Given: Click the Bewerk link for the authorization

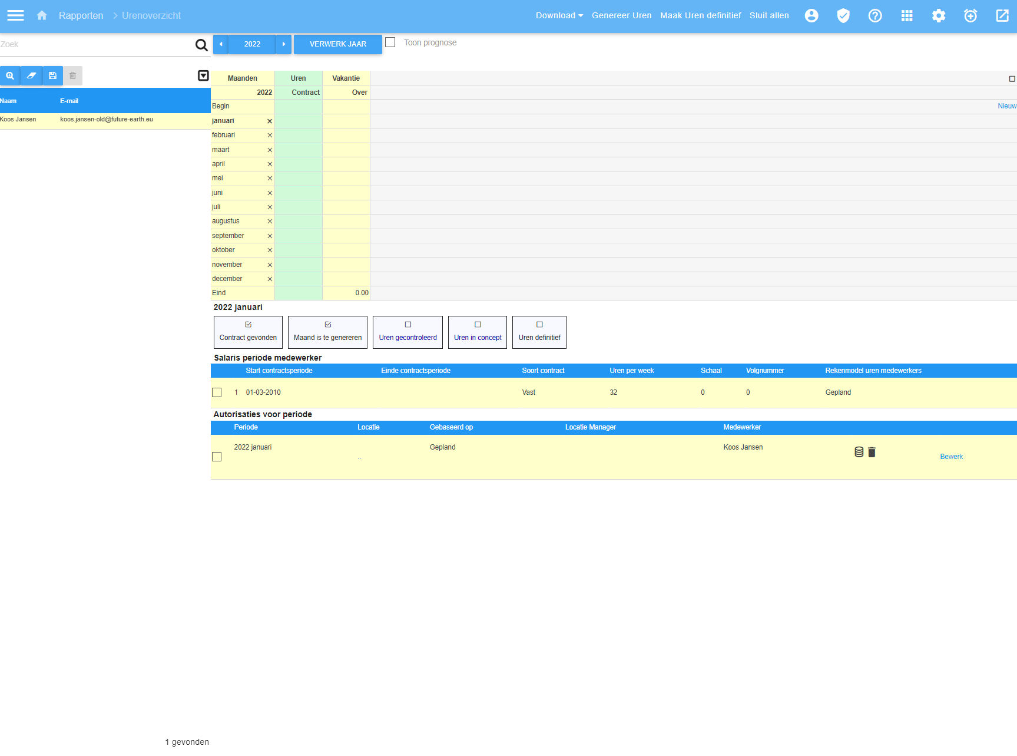Looking at the screenshot, I should [x=951, y=457].
